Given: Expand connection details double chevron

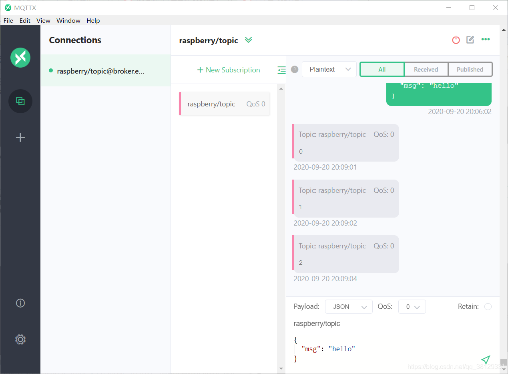Looking at the screenshot, I should pos(249,40).
